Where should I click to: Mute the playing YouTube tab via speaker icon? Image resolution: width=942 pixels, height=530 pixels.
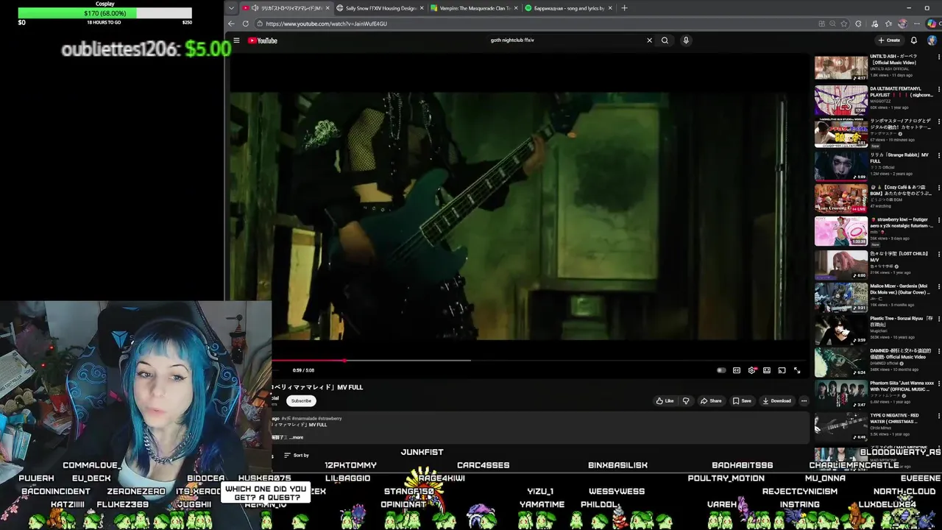pyautogui.click(x=255, y=8)
